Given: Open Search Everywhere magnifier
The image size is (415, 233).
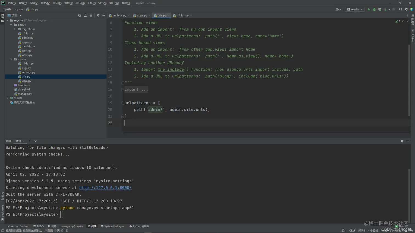Looking at the screenshot, I should 400,9.
